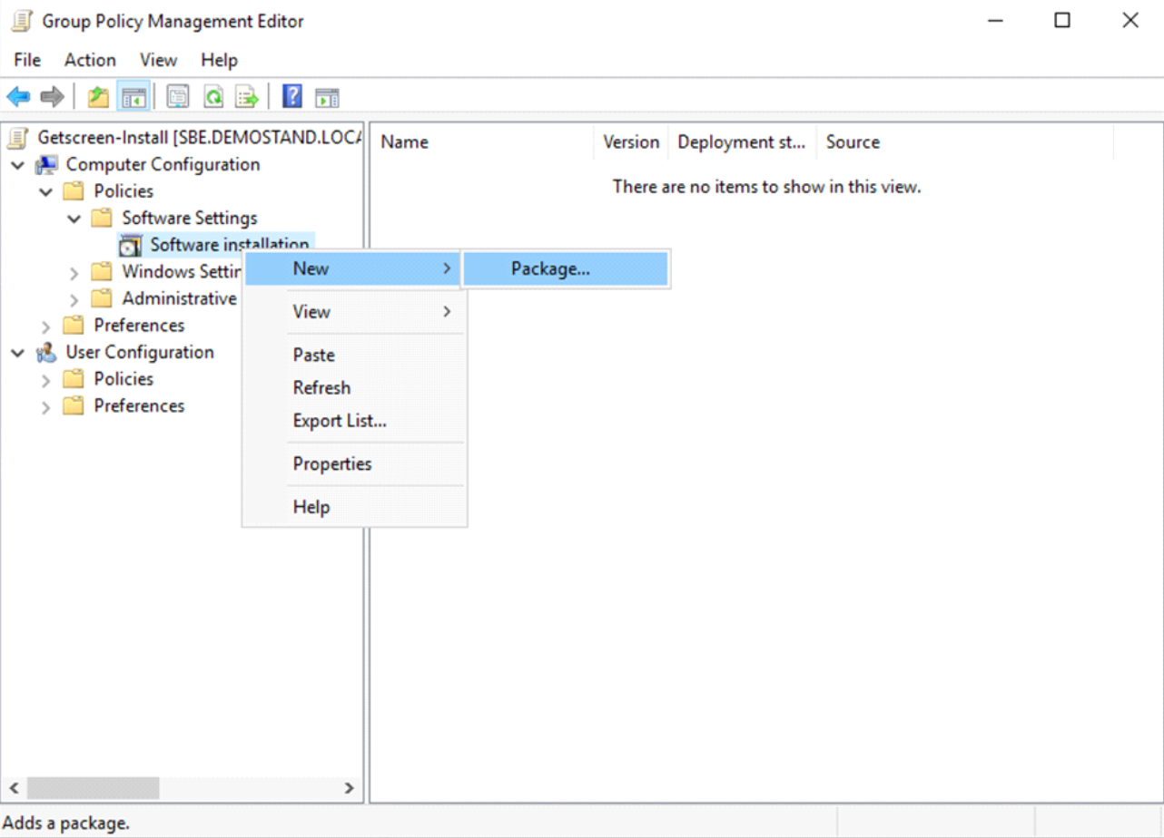Image resolution: width=1164 pixels, height=838 pixels.
Task: Collapse the Computer Configuration tree node
Action: [18, 165]
